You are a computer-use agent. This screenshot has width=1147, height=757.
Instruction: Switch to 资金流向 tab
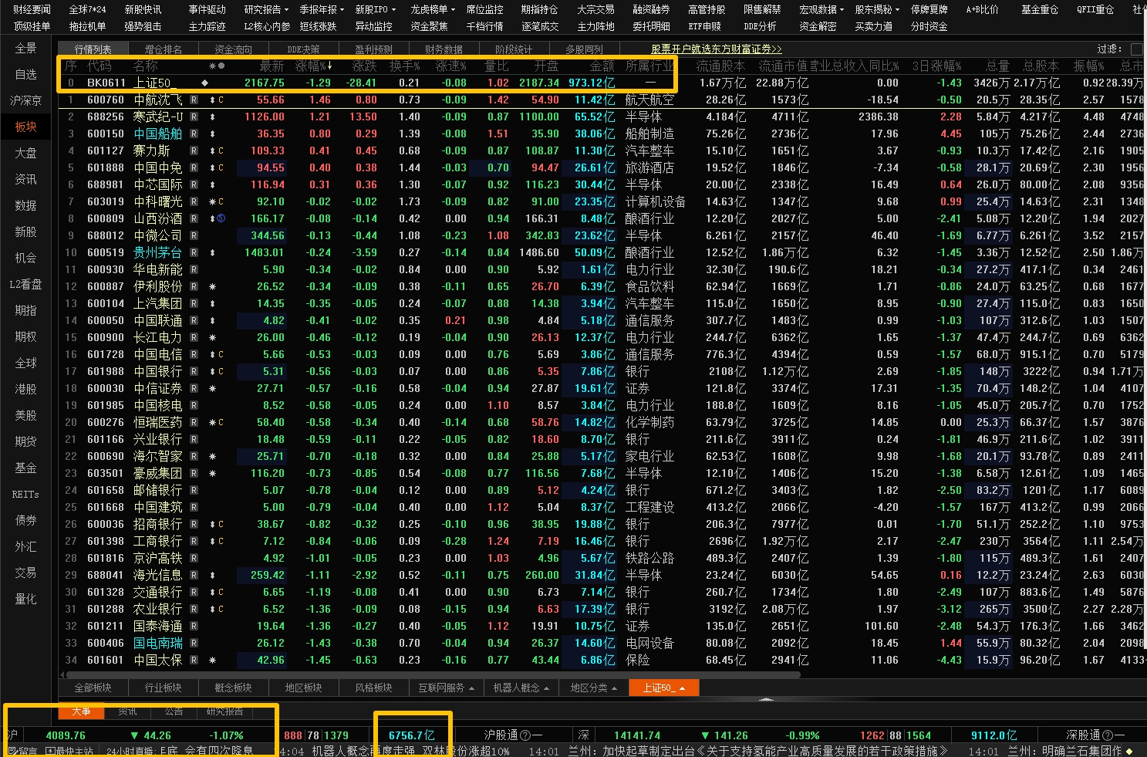pos(233,49)
